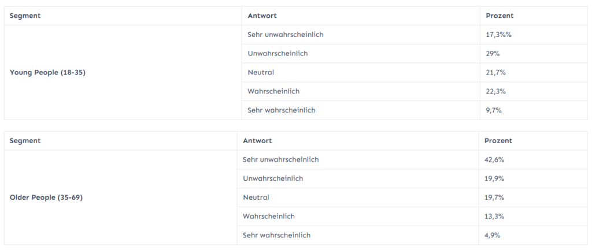This screenshot has width=592, height=250.
Task: Click the 13,3% percent value
Action: [495, 216]
